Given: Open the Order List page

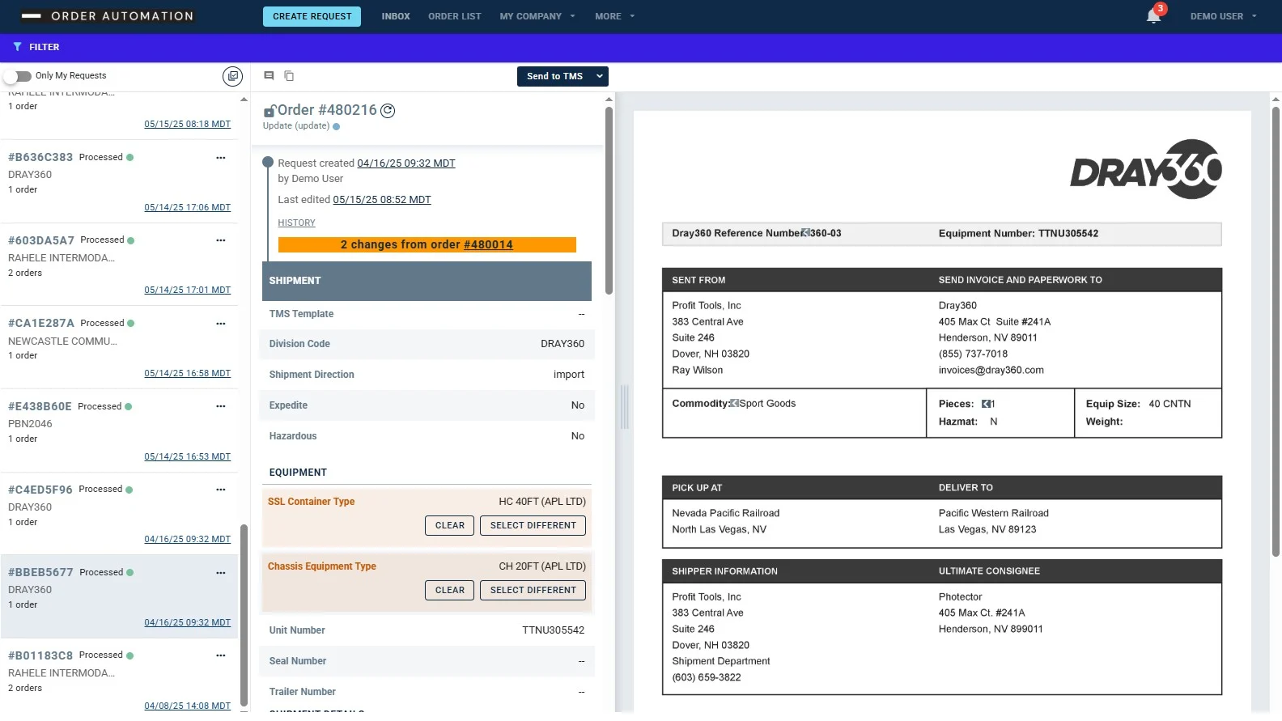Looking at the screenshot, I should pyautogui.click(x=455, y=16).
